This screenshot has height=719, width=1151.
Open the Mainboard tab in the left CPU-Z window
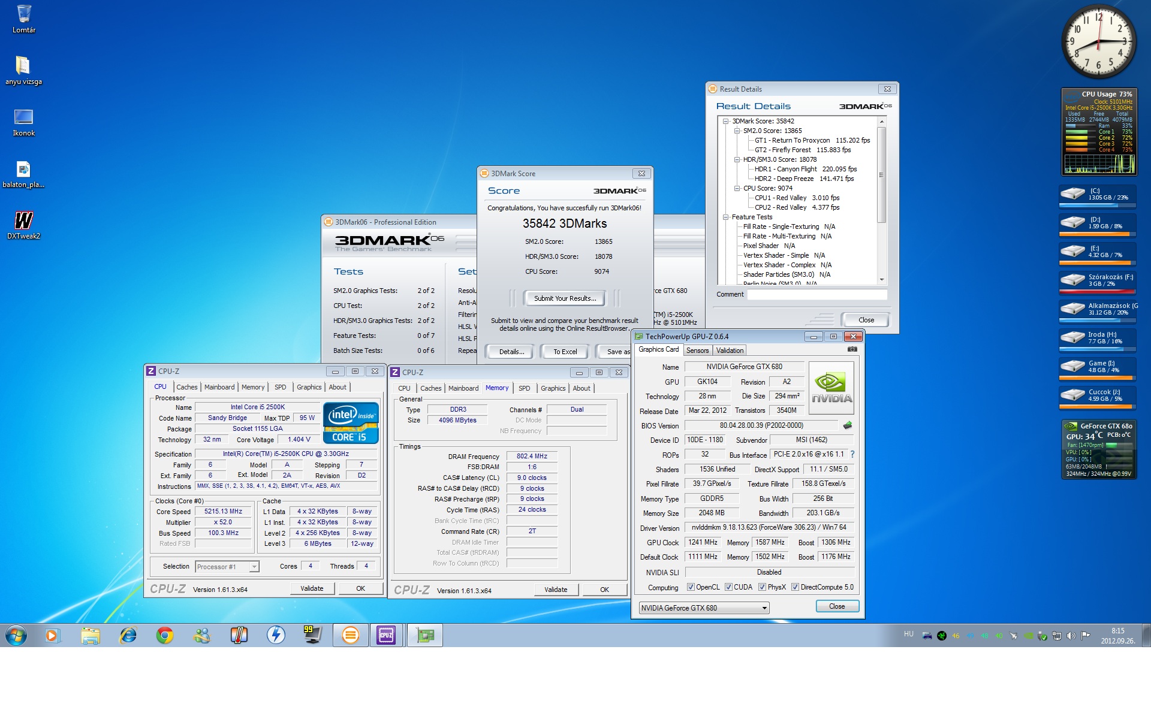pyautogui.click(x=219, y=387)
